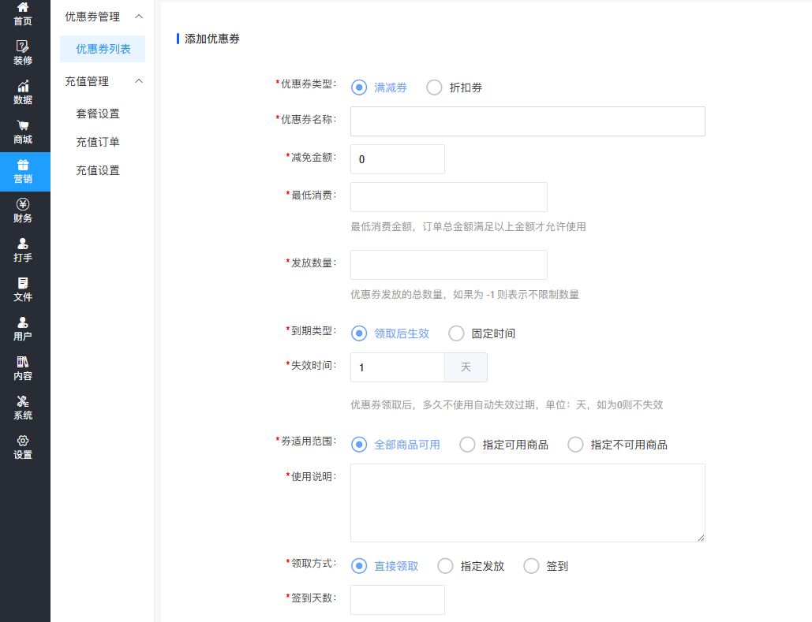
Task: Click the 使用说明 textarea resize handle
Action: pyautogui.click(x=701, y=538)
